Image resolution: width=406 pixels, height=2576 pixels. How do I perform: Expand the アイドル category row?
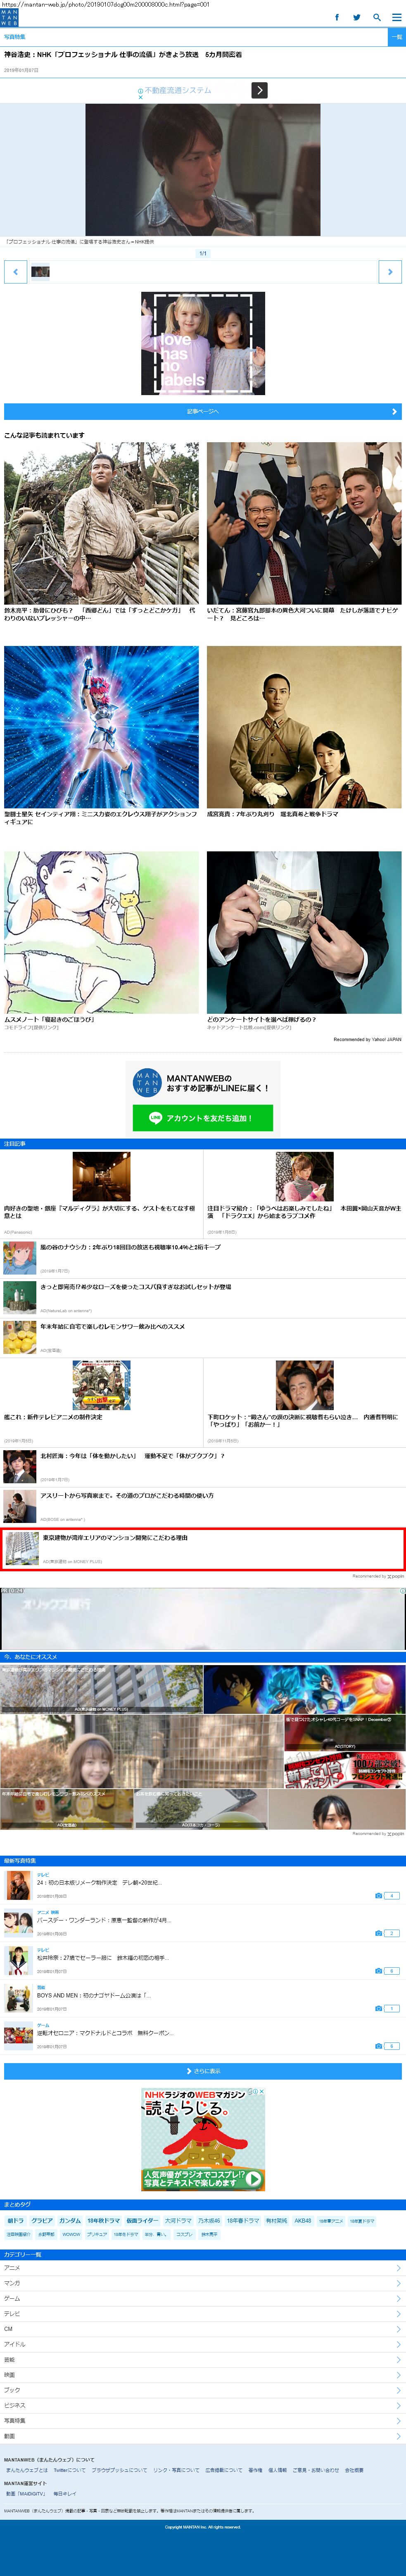pos(203,2344)
